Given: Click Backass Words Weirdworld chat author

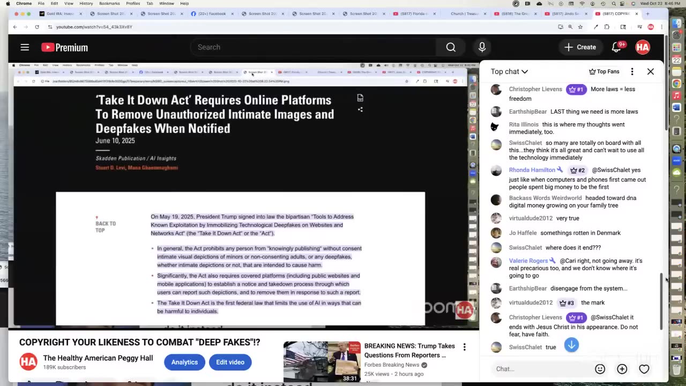Looking at the screenshot, I should tap(545, 198).
